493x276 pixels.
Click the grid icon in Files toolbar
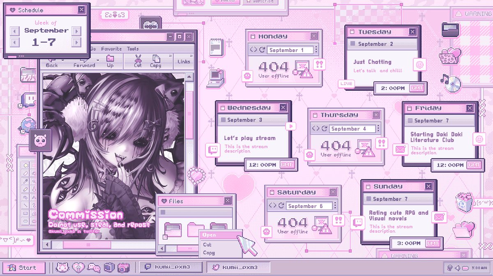point(163,212)
